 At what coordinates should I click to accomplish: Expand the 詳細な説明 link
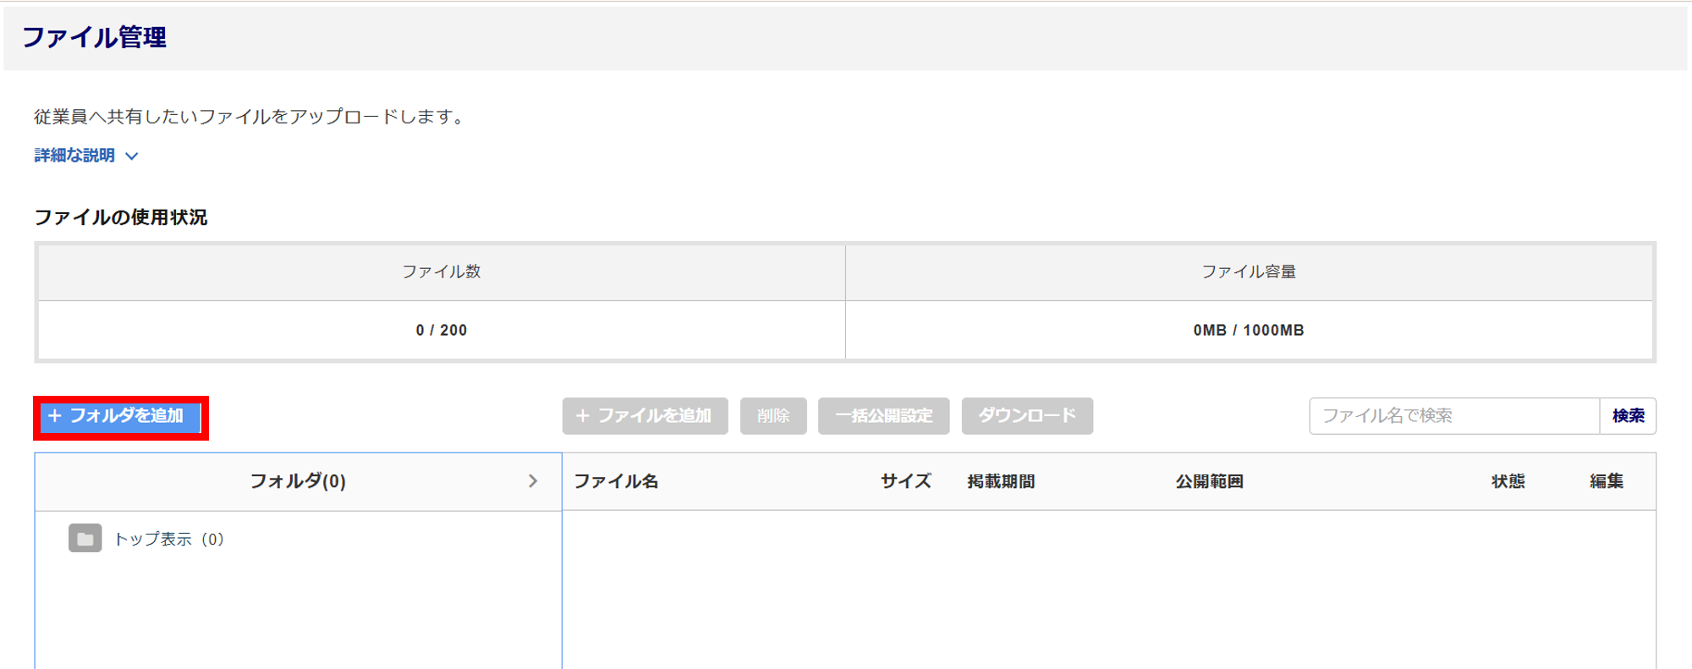(74, 156)
